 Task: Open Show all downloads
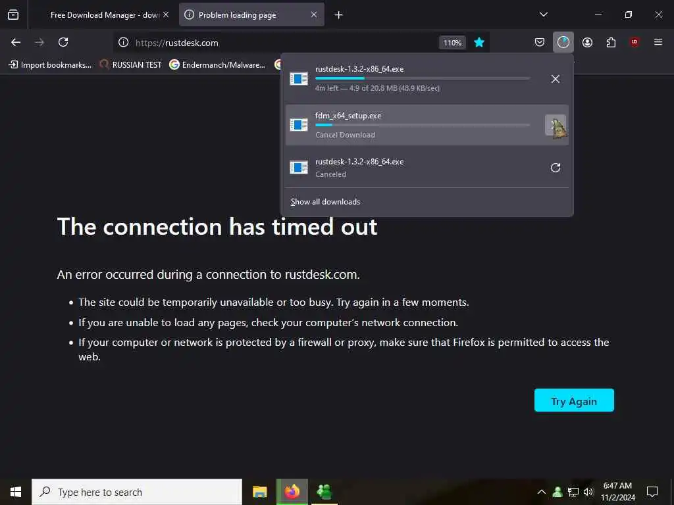(x=325, y=202)
